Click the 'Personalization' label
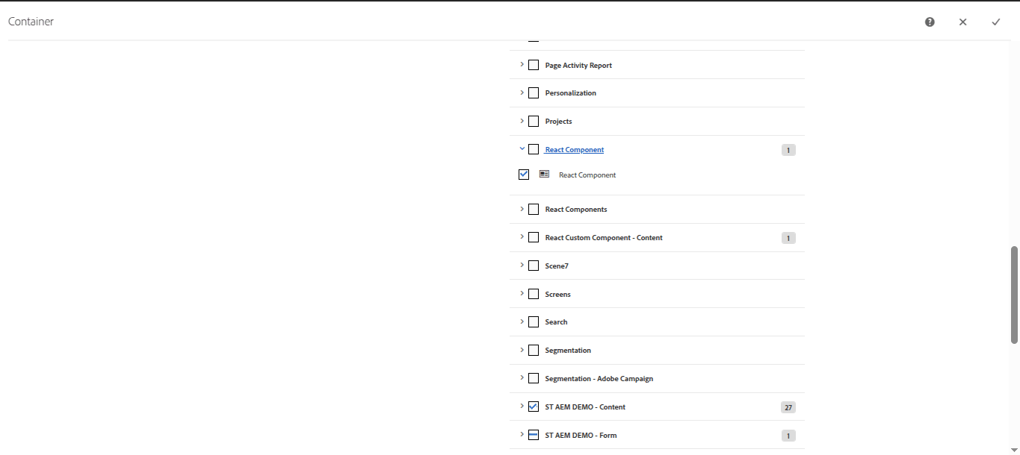This screenshot has height=455, width=1020. click(571, 93)
